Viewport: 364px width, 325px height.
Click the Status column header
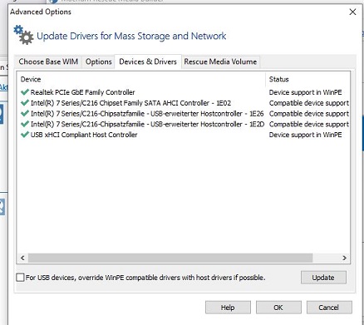click(307, 79)
